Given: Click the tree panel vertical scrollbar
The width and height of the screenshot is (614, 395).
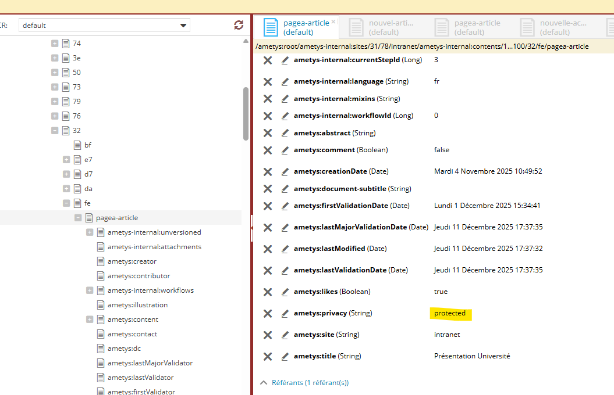Looking at the screenshot, I should click(246, 113).
